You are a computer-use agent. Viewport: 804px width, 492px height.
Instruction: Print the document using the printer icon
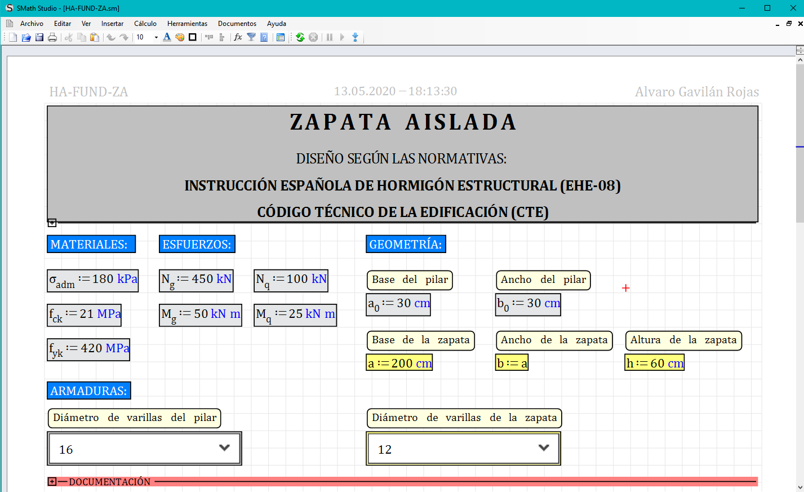coord(52,37)
